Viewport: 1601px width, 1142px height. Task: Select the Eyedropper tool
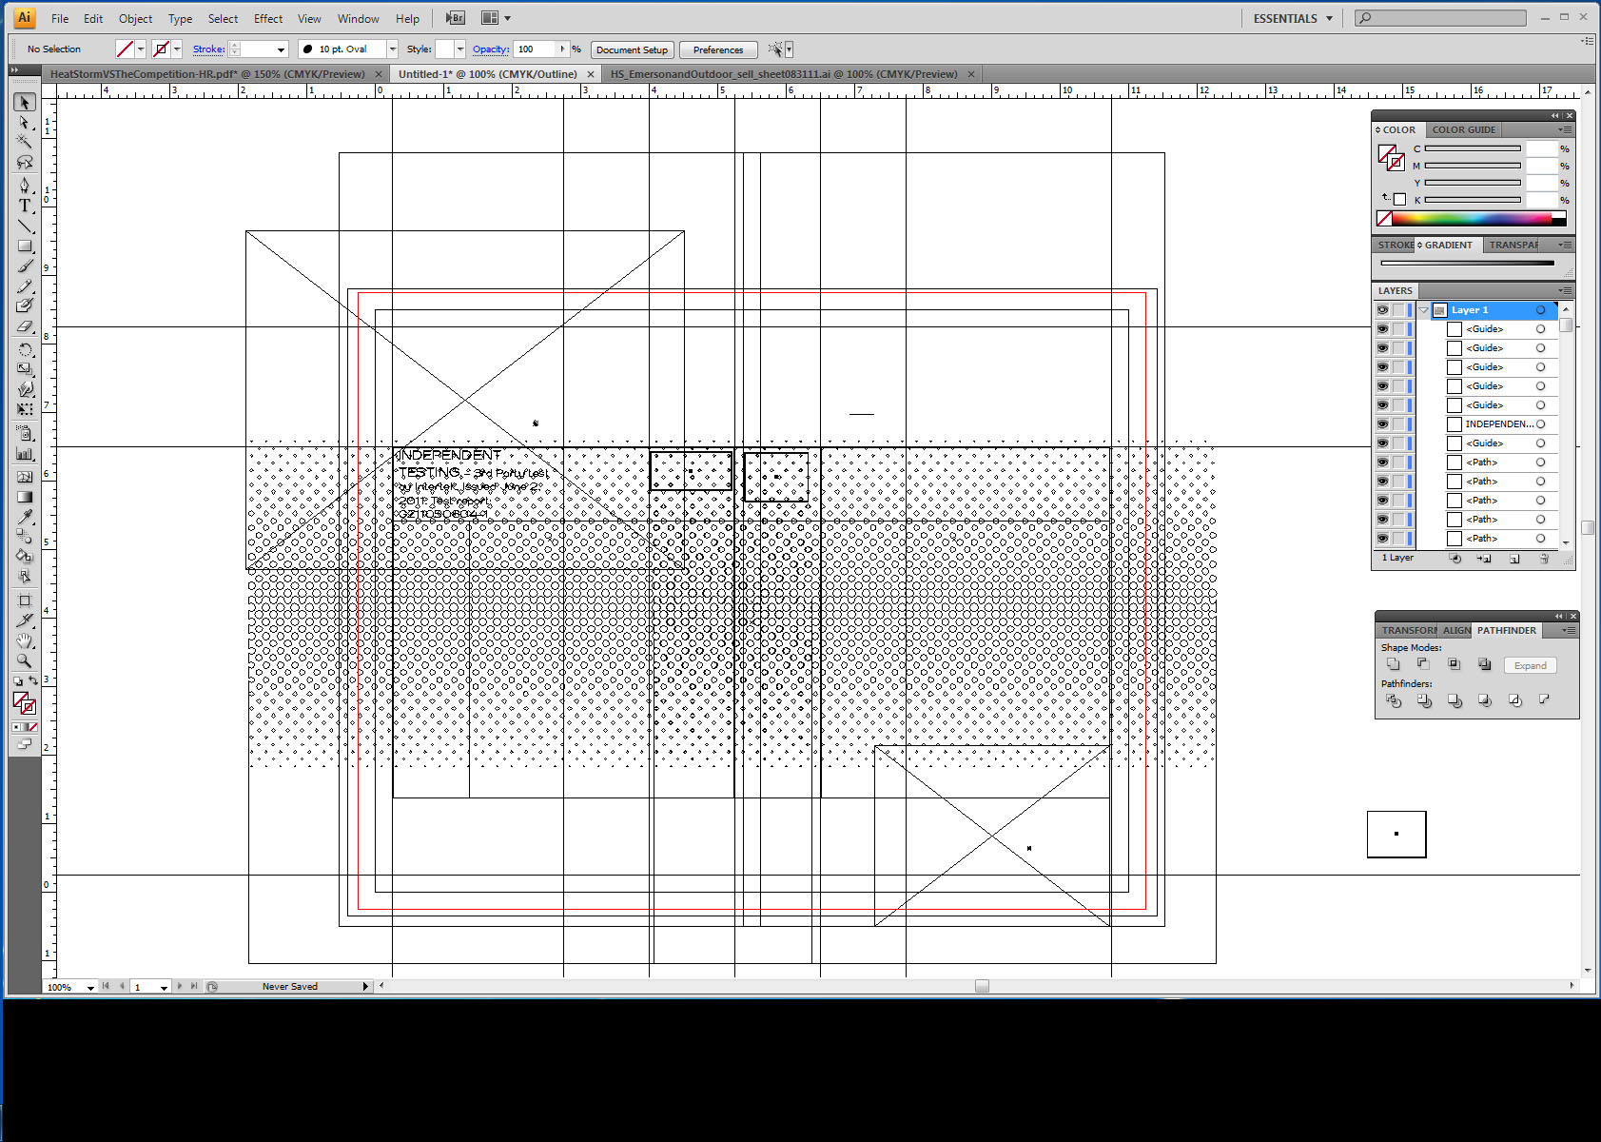pos(25,517)
